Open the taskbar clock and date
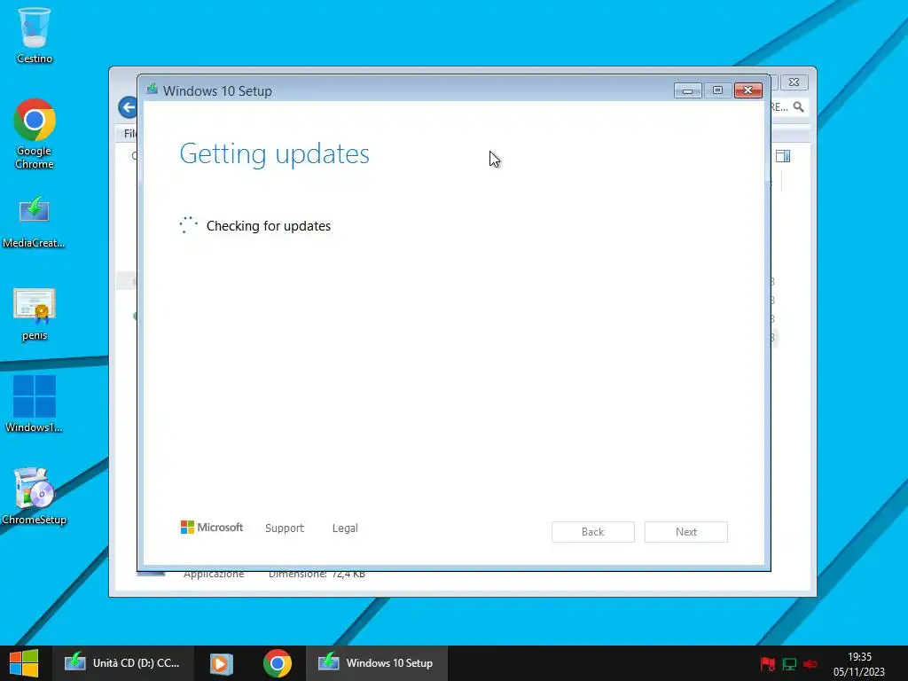The width and height of the screenshot is (908, 681). 859,663
